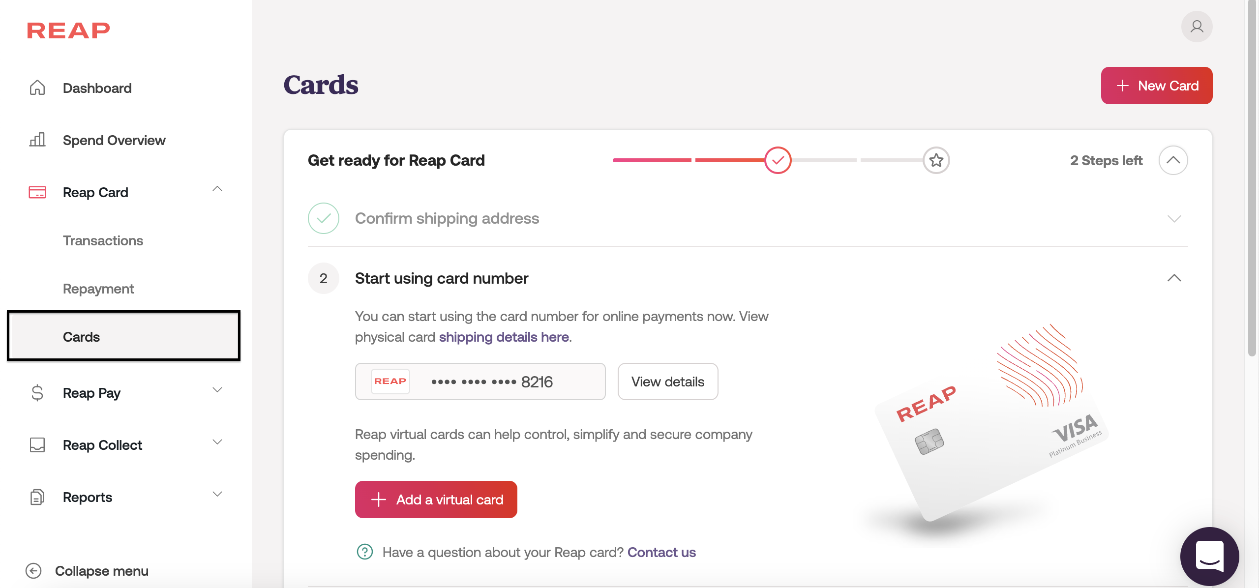The image size is (1259, 588).
Task: Open the chat support widget
Action: point(1209,556)
